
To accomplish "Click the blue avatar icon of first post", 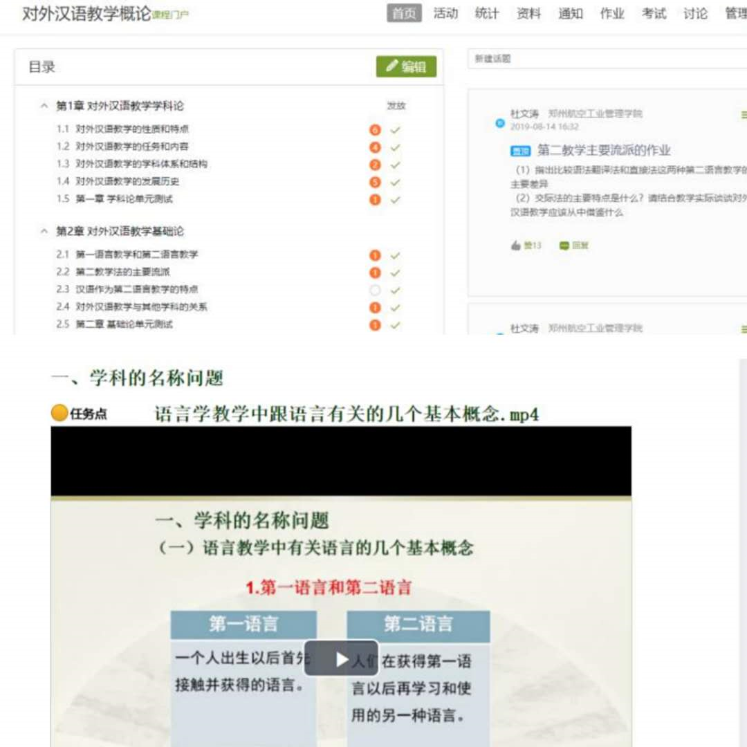I will pyautogui.click(x=500, y=123).
